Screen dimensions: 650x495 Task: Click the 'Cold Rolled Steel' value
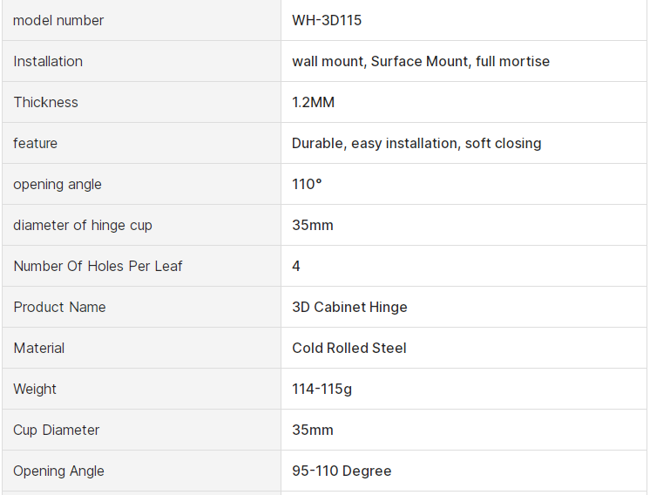tap(349, 348)
